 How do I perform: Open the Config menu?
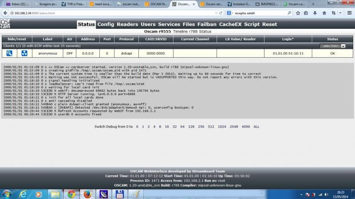coord(106,24)
